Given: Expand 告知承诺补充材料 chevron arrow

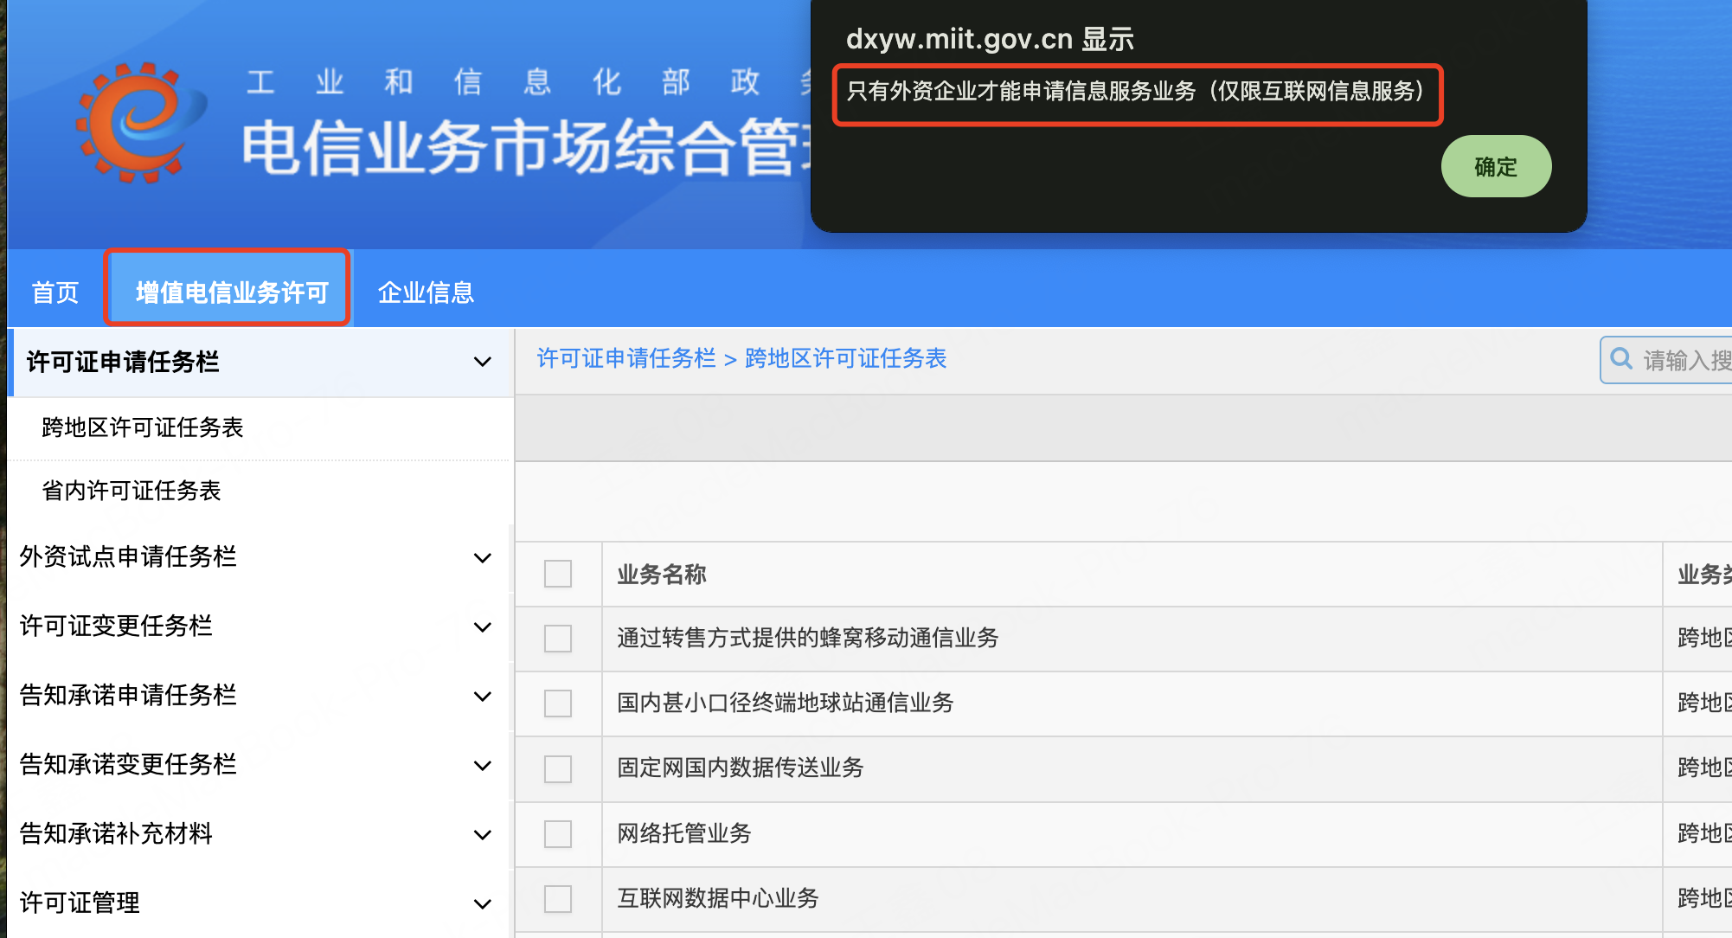Looking at the screenshot, I should tap(483, 834).
